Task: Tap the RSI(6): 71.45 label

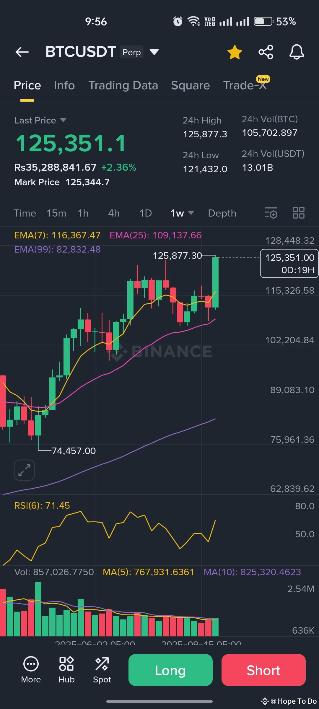Action: [x=42, y=505]
